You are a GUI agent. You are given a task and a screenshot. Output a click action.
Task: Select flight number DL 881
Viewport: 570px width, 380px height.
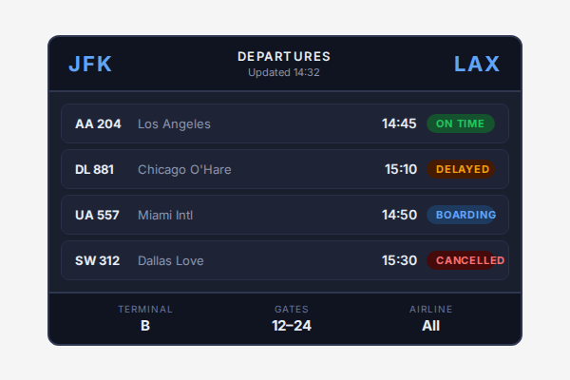(x=94, y=169)
